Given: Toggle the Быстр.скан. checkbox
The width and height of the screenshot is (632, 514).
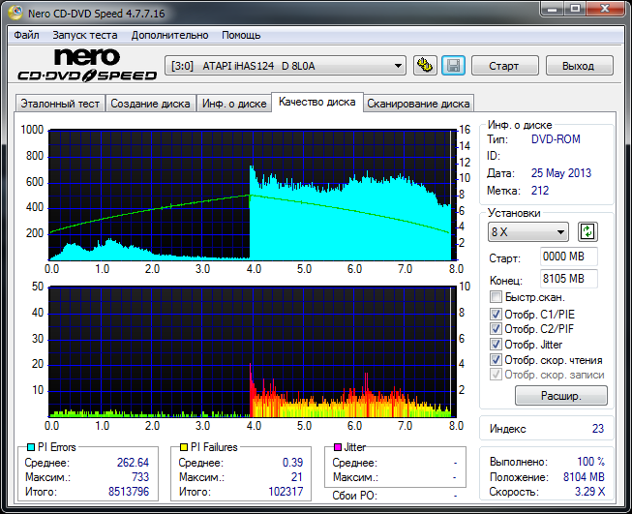Looking at the screenshot, I should click(x=496, y=297).
